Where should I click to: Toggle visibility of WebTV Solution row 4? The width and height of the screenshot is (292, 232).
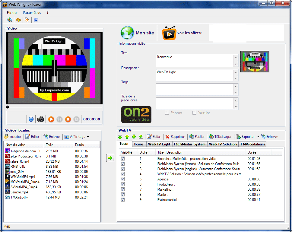point(123,174)
